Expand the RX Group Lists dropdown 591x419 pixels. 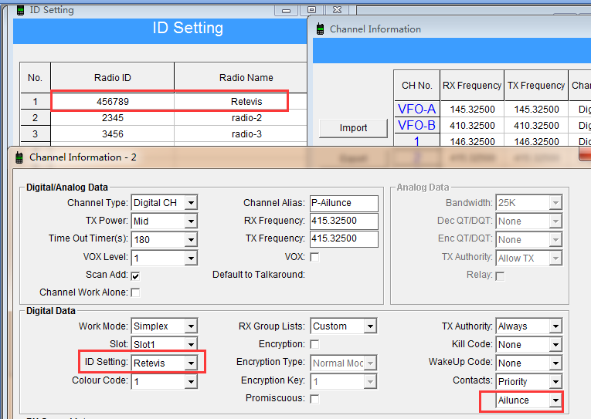pyautogui.click(x=370, y=326)
